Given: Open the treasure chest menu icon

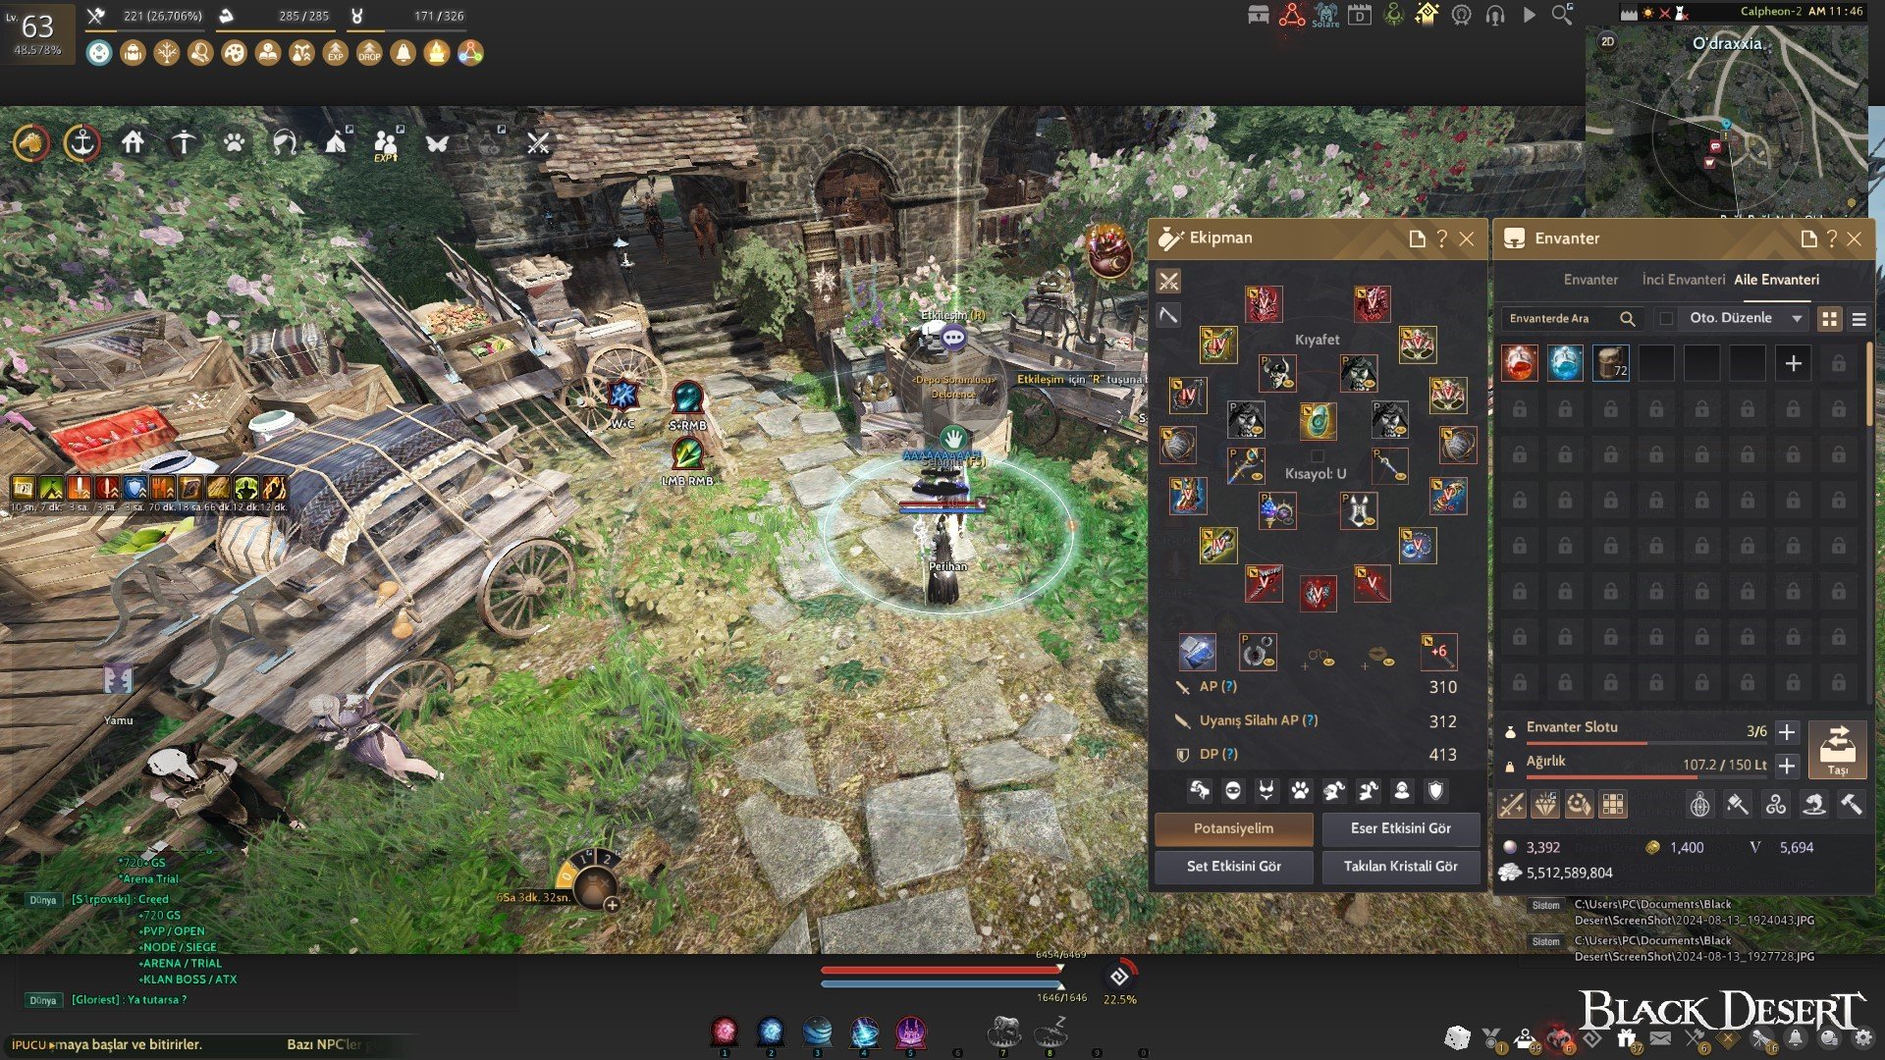Looking at the screenshot, I should [x=1258, y=16].
